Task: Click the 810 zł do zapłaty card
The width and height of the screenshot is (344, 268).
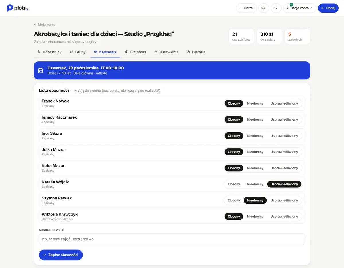Action: tap(269, 36)
